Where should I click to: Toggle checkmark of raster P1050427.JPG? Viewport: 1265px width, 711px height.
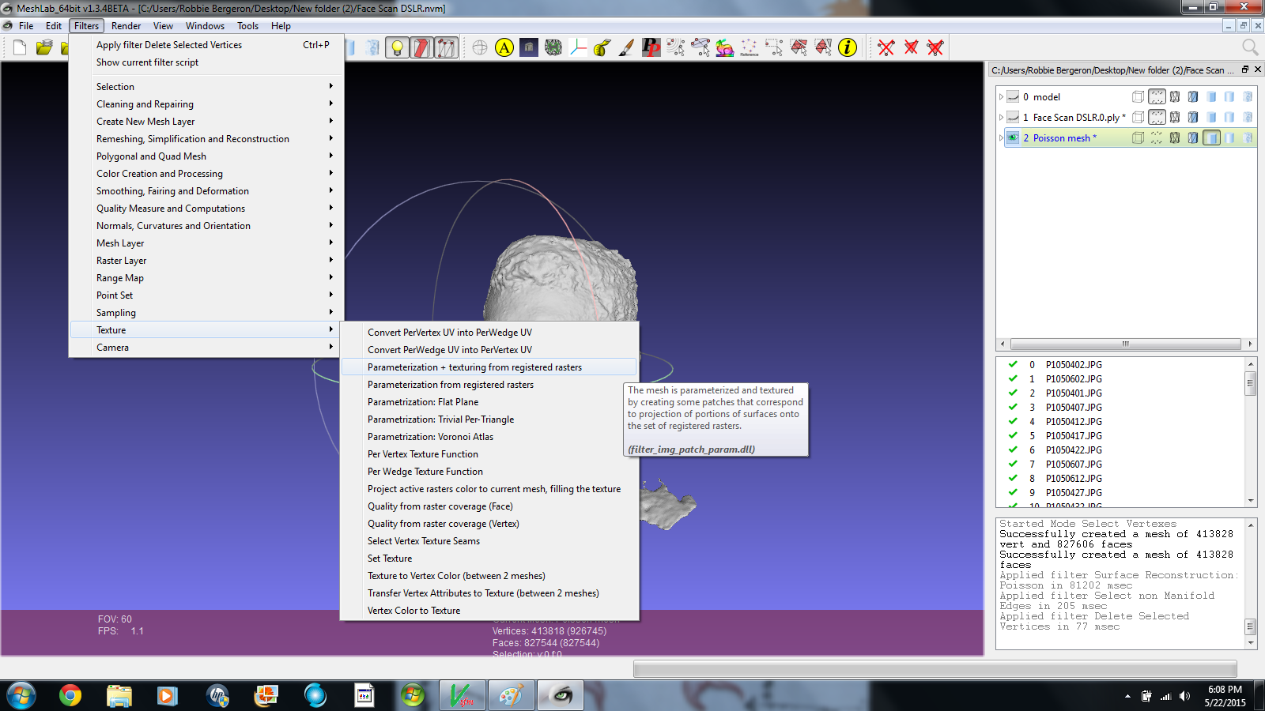(1013, 493)
